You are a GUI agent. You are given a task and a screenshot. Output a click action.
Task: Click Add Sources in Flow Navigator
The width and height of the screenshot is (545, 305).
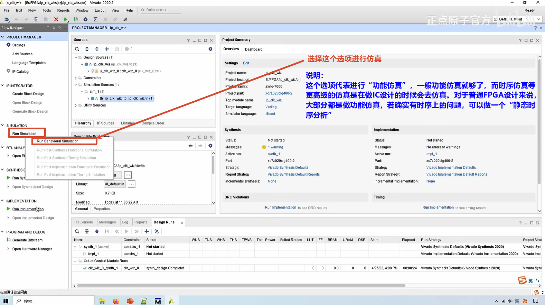(x=22, y=54)
